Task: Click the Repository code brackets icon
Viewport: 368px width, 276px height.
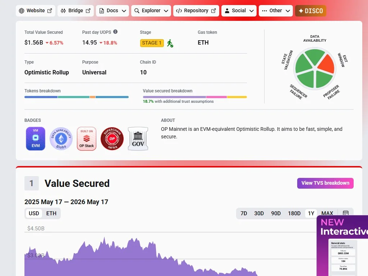Action: [x=179, y=11]
